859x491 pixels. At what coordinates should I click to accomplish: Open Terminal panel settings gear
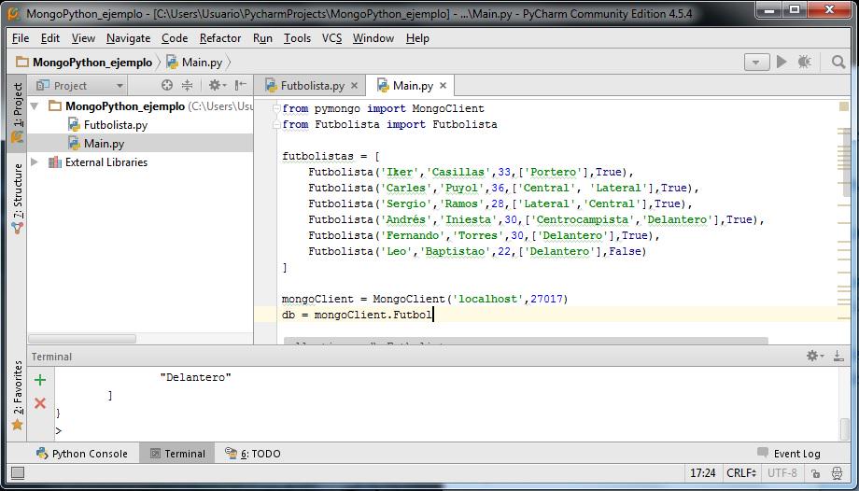click(814, 357)
